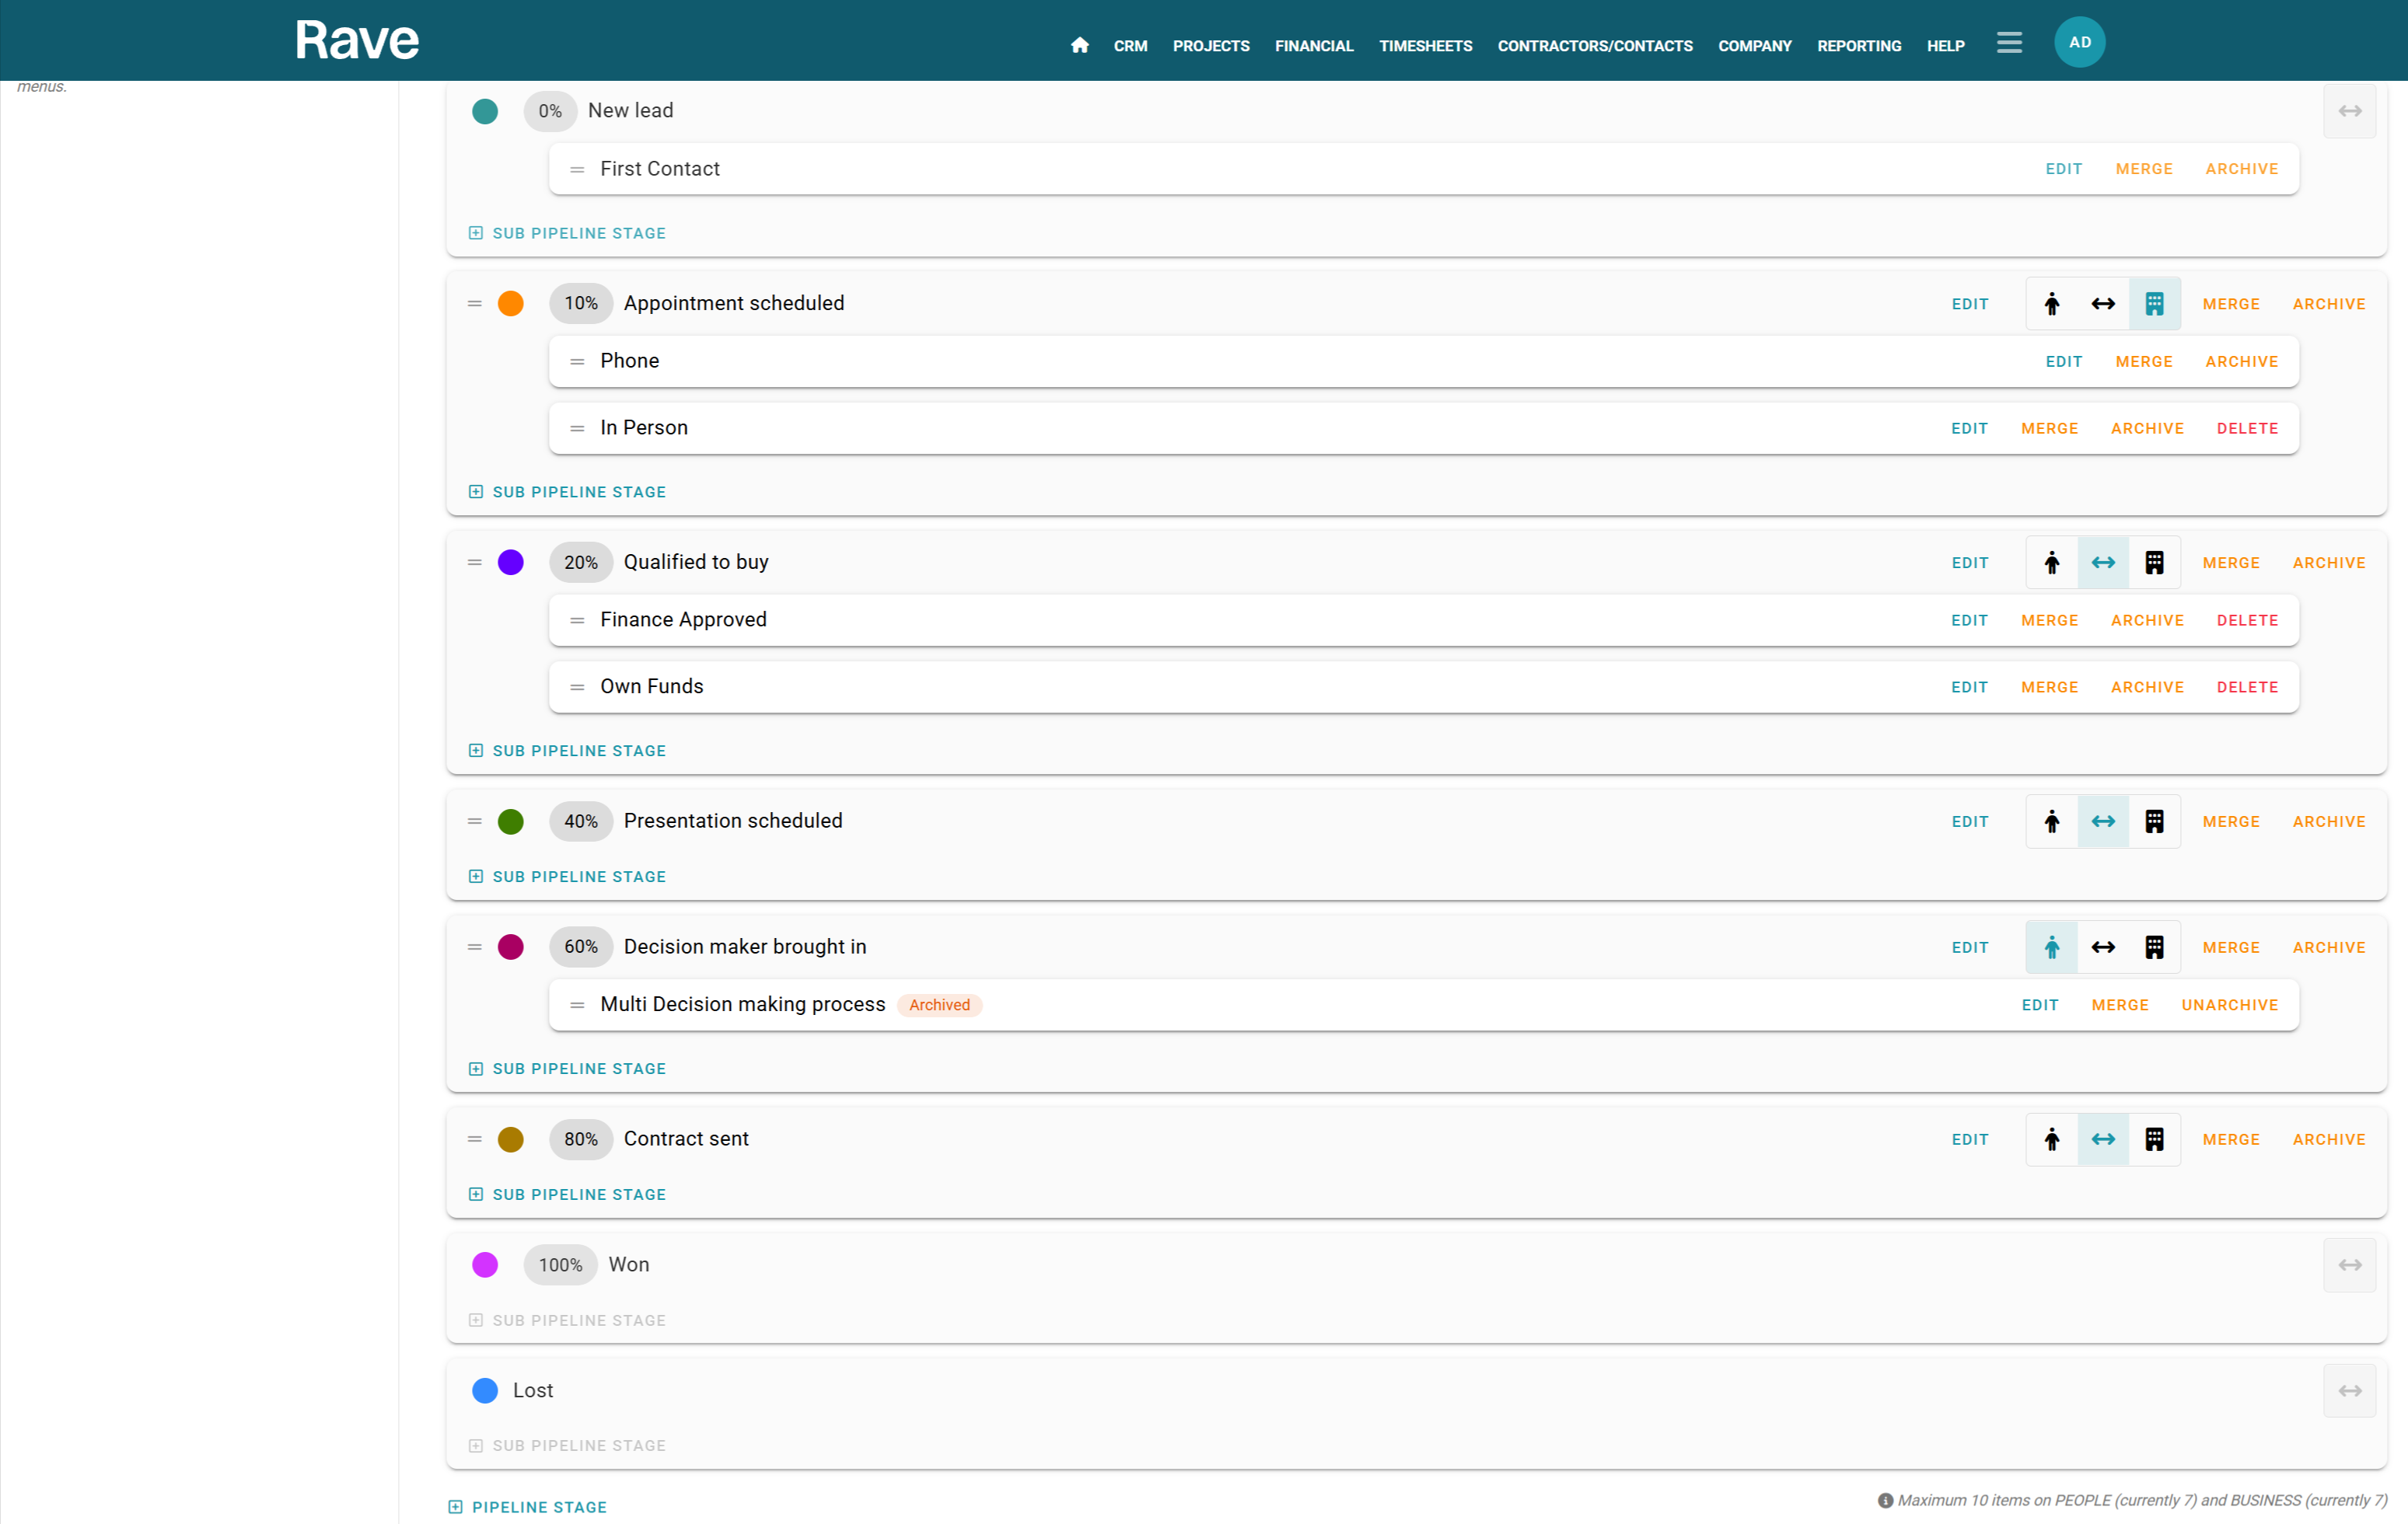The width and height of the screenshot is (2408, 1524).
Task: Grab drag handle of Contract sent stage
Action: (x=475, y=1139)
